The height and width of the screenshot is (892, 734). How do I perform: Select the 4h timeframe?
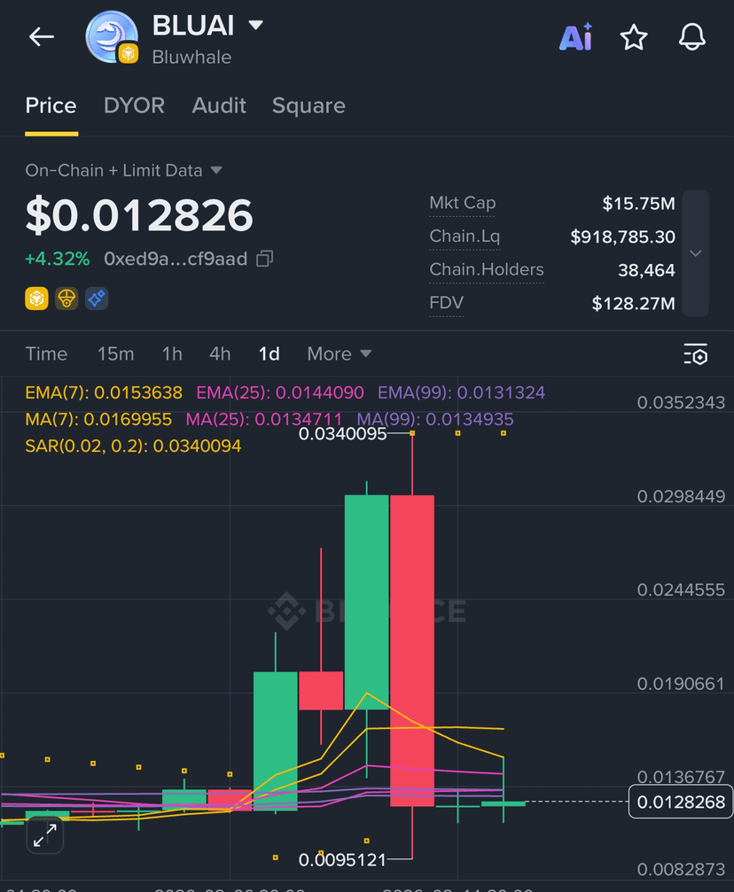click(220, 354)
